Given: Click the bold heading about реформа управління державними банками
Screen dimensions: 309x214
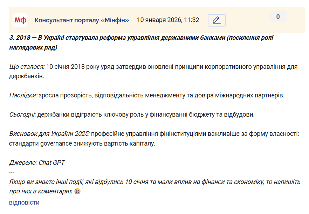Looking at the screenshot, I should [x=140, y=38].
